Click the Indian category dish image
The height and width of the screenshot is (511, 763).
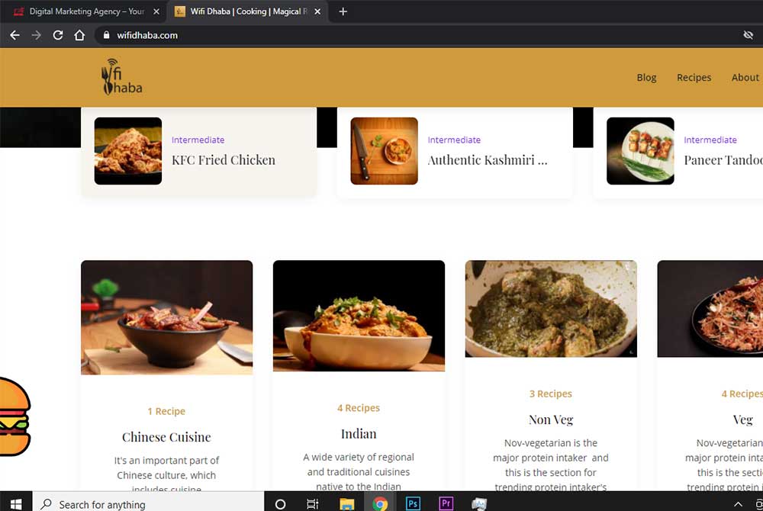359,316
